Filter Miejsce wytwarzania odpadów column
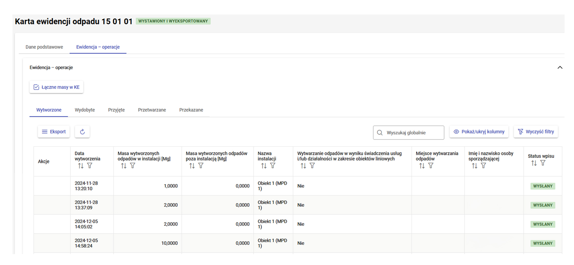This screenshot has height=265, width=574. coord(431,166)
